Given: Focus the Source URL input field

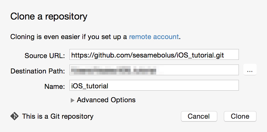Looking at the screenshot, I should pyautogui.click(x=154, y=55).
